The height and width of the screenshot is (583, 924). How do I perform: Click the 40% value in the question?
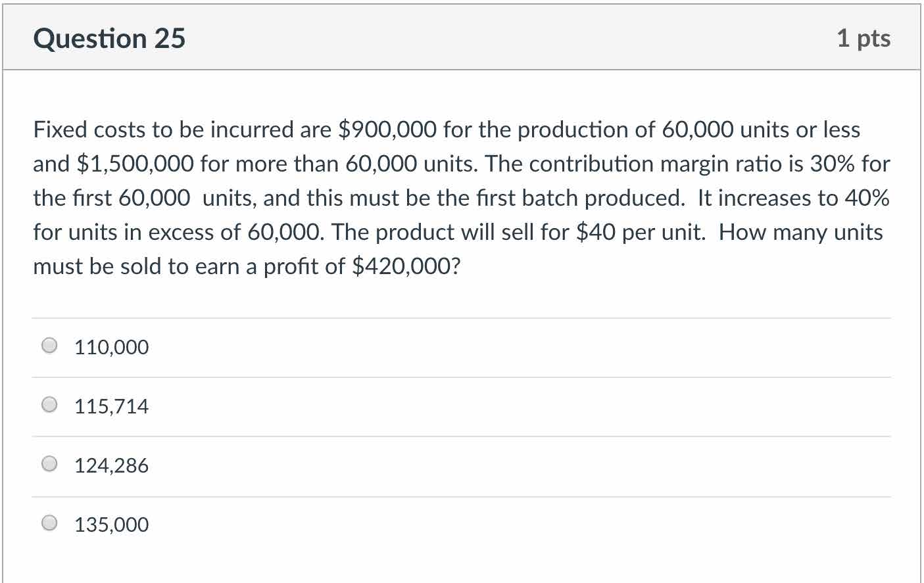(x=867, y=198)
